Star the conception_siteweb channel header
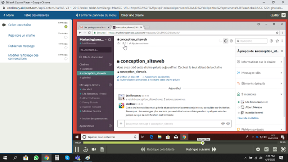The image size is (288, 162). 118,44
